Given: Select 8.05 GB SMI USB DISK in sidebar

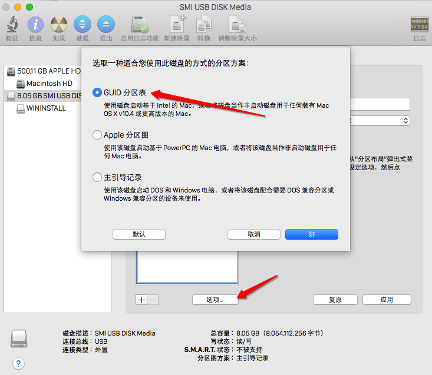Looking at the screenshot, I should (x=43, y=96).
